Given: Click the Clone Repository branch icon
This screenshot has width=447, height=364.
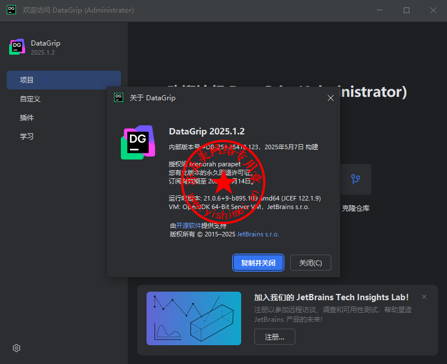Looking at the screenshot, I should click(356, 179).
